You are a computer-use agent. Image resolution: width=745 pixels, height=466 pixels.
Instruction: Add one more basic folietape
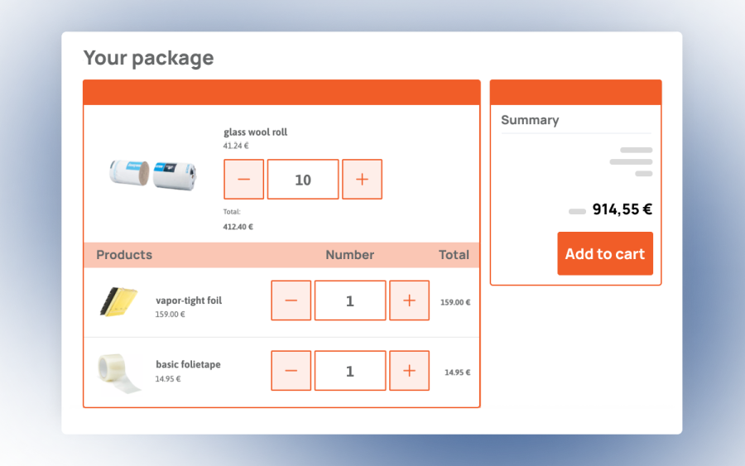click(x=409, y=371)
